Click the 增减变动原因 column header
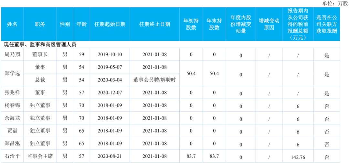 (x=269, y=24)
